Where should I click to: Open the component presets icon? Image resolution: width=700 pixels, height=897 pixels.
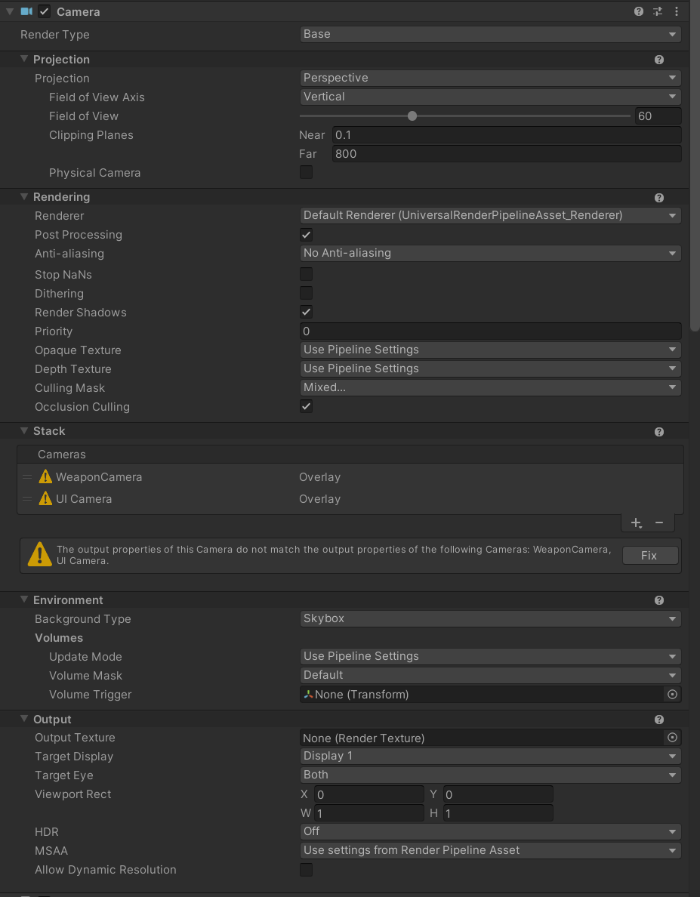[657, 11]
